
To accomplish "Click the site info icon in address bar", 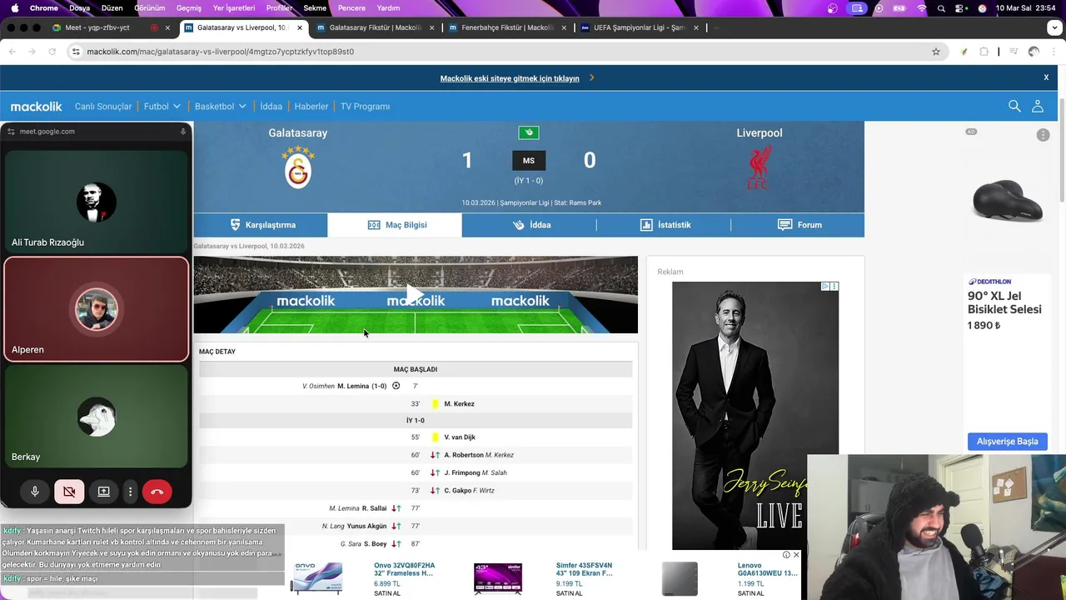I will pos(76,52).
